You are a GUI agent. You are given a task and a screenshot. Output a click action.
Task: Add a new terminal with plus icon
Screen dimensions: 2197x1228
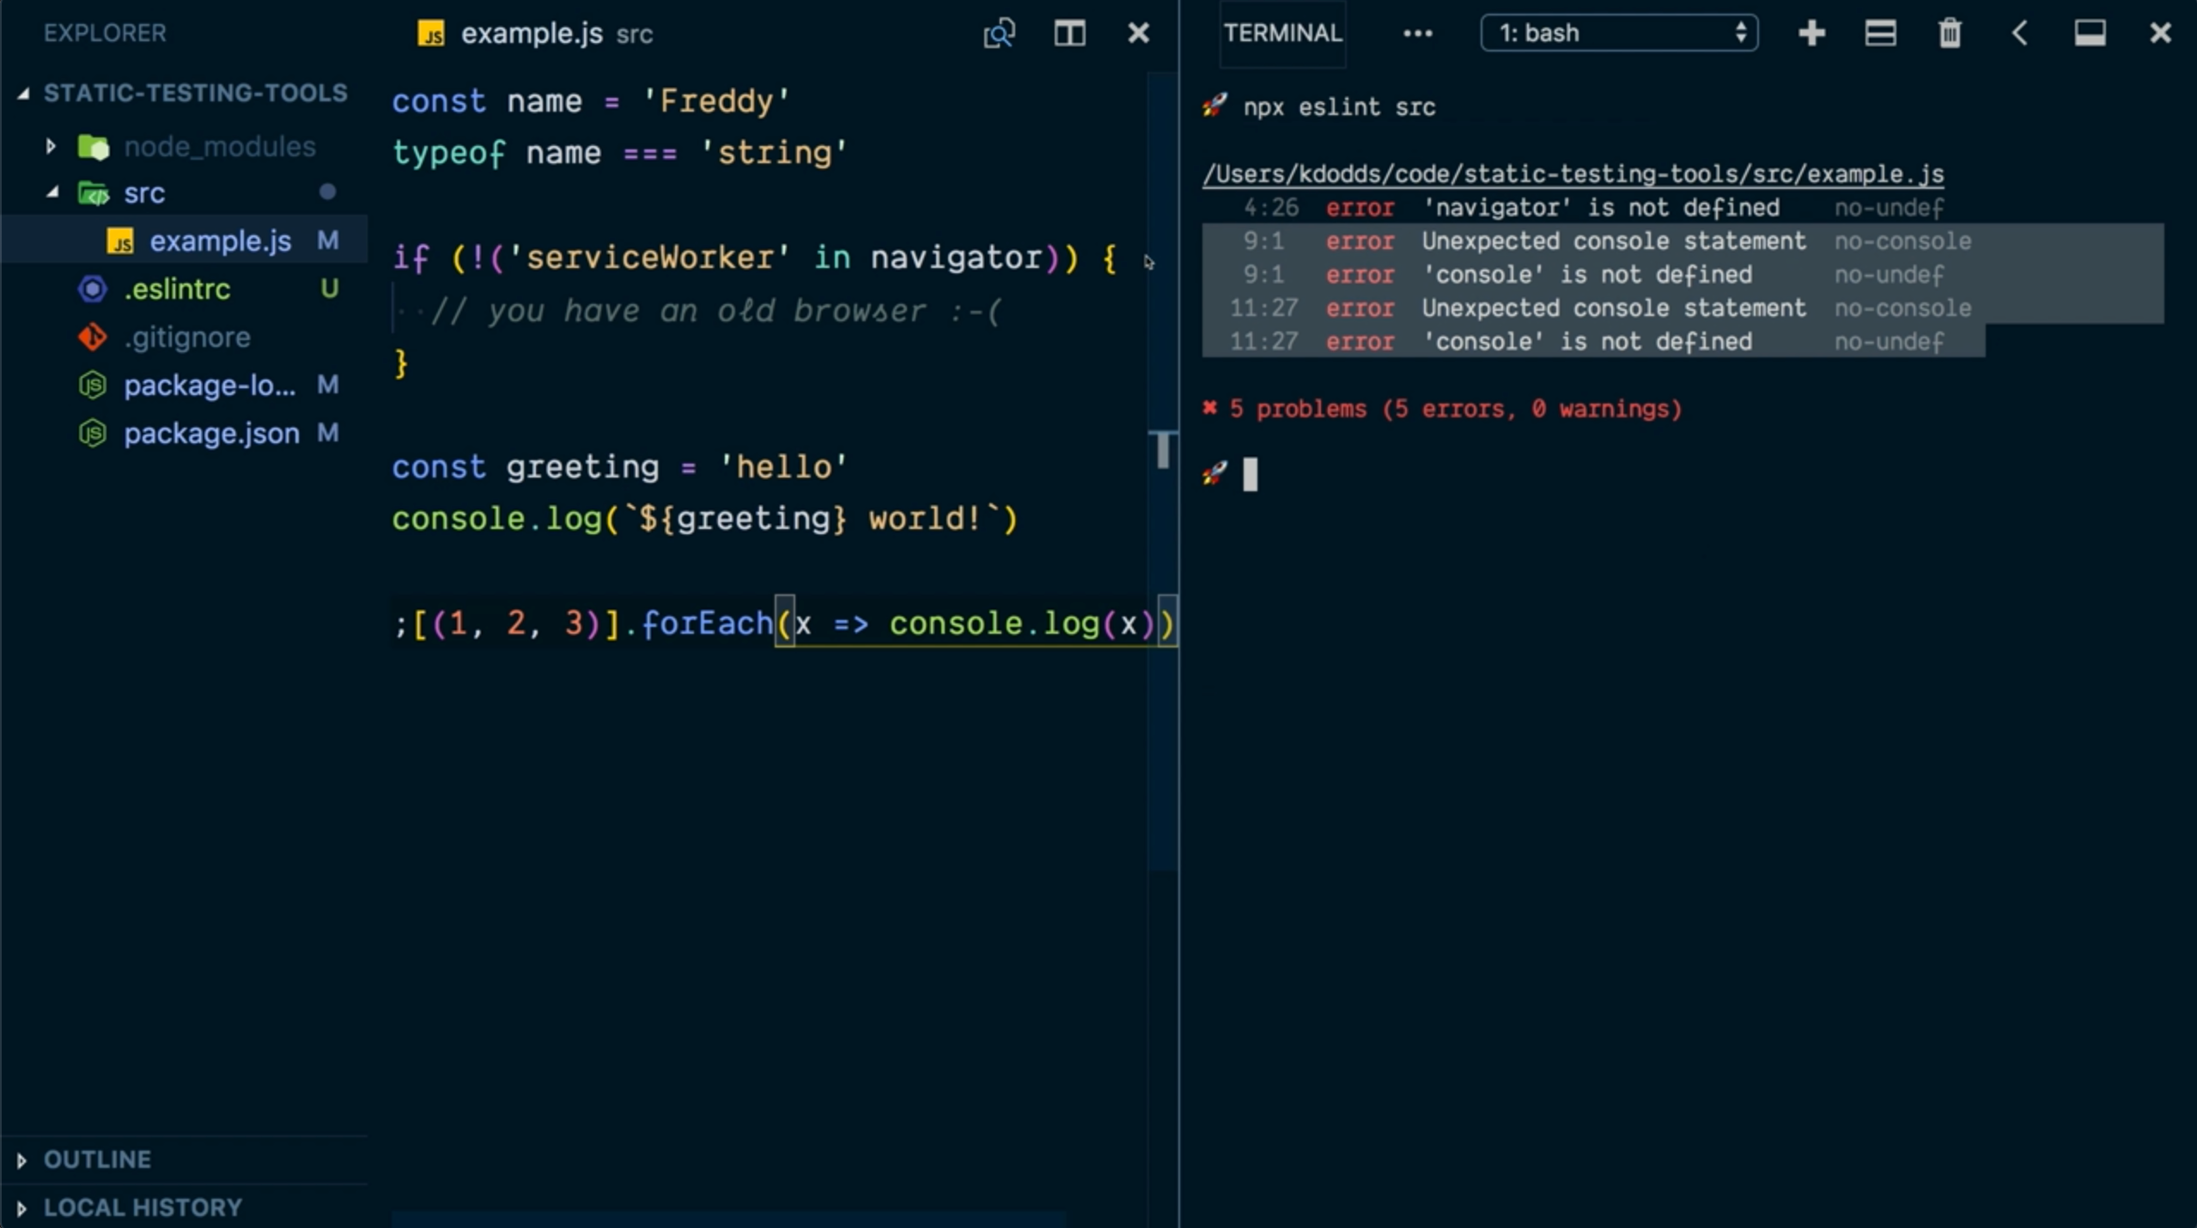coord(1811,33)
